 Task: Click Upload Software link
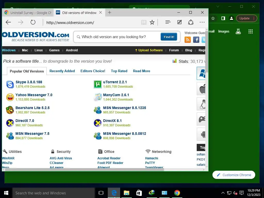coord(149,50)
